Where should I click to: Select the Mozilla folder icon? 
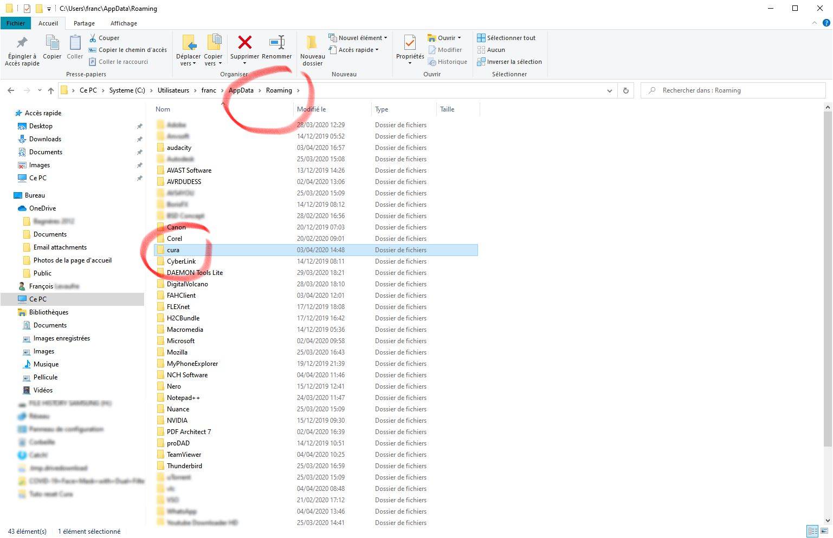[160, 352]
